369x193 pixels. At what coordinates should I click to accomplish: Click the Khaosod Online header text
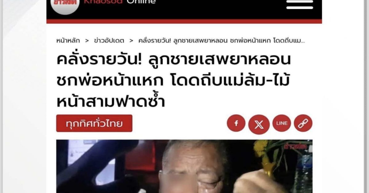pyautogui.click(x=120, y=2)
